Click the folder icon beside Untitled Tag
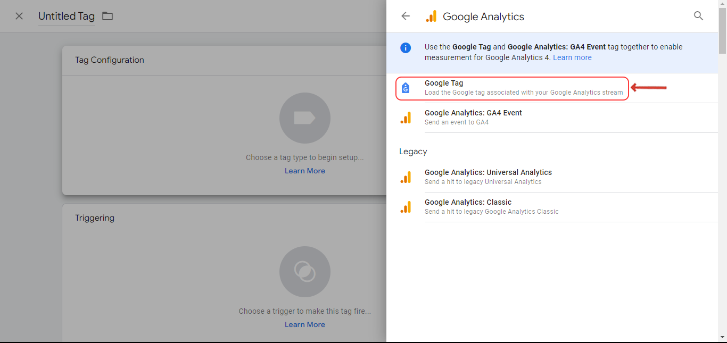The image size is (727, 343). point(108,16)
